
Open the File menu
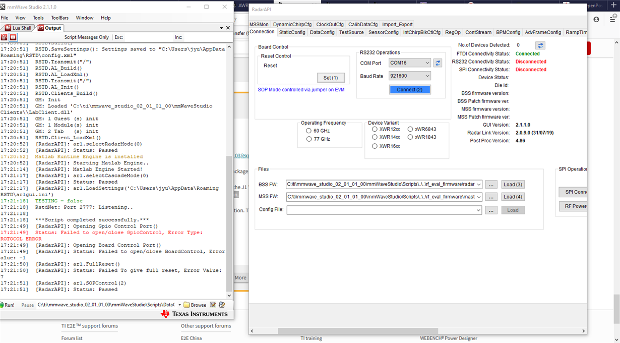click(5, 18)
